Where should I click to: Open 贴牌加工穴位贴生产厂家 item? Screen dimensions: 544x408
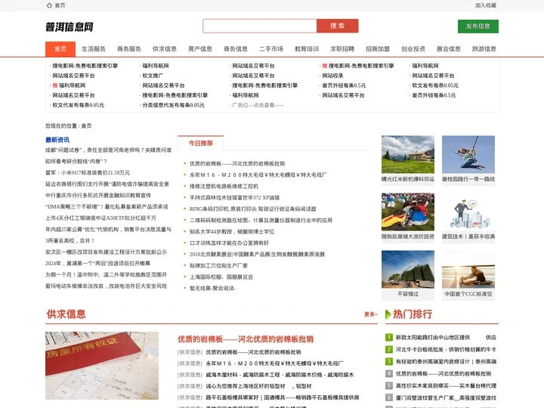pyautogui.click(x=218, y=266)
